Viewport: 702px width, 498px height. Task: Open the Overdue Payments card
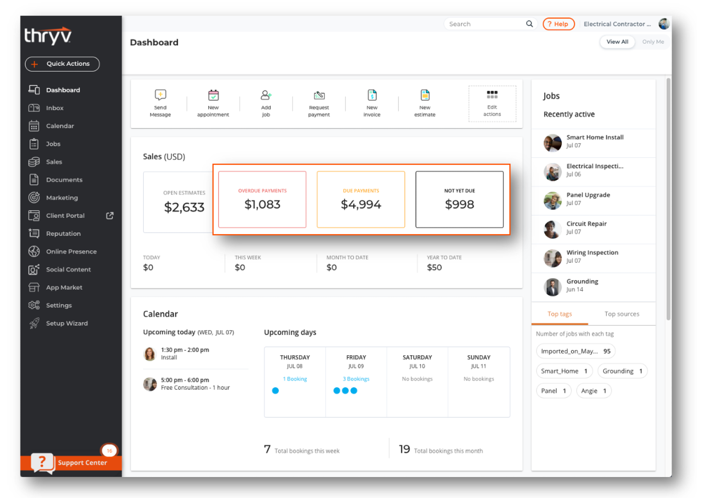point(262,200)
